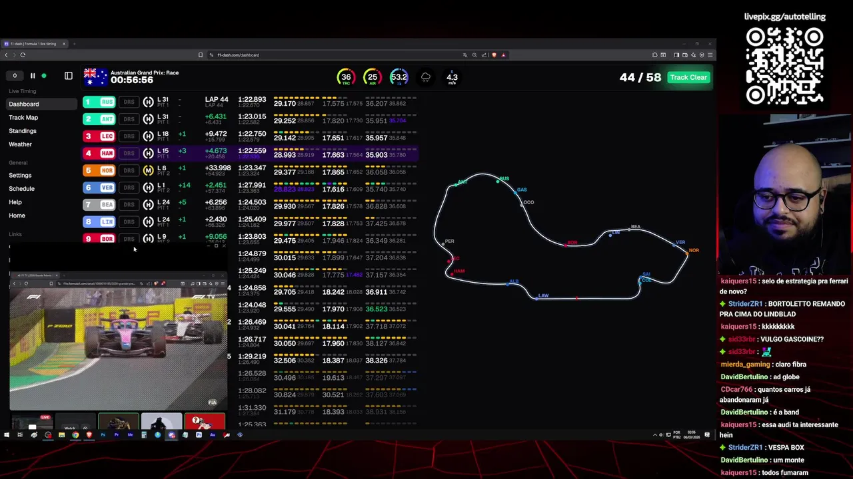
Task: Click the hard tyre icon in BEA row
Action: tap(149, 205)
